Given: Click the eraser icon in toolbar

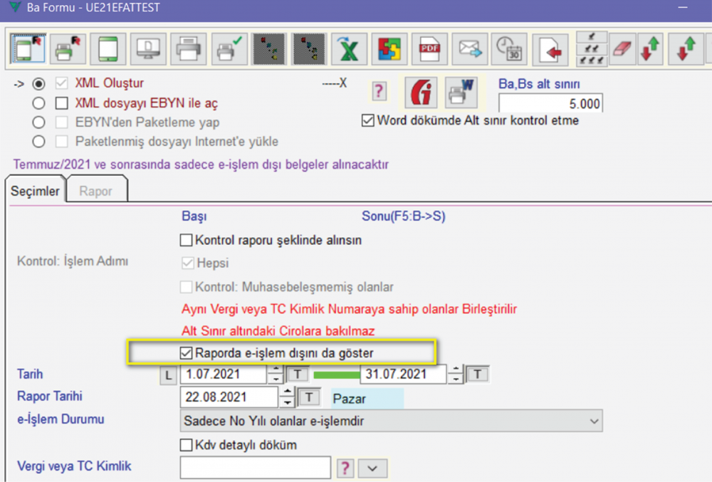Looking at the screenshot, I should 622,49.
